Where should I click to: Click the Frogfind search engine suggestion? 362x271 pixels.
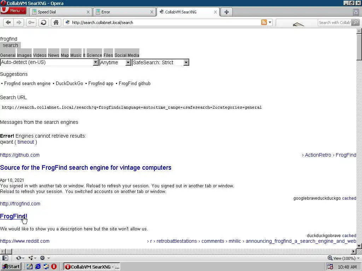27,83
